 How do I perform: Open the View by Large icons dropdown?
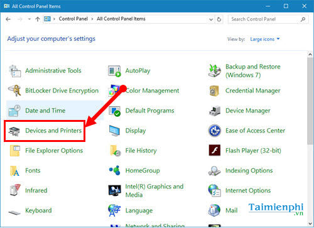(265, 39)
